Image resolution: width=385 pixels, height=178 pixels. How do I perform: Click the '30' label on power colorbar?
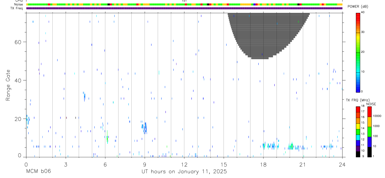pos(362,32)
